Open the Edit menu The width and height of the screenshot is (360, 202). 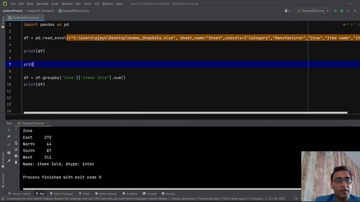tap(21, 4)
